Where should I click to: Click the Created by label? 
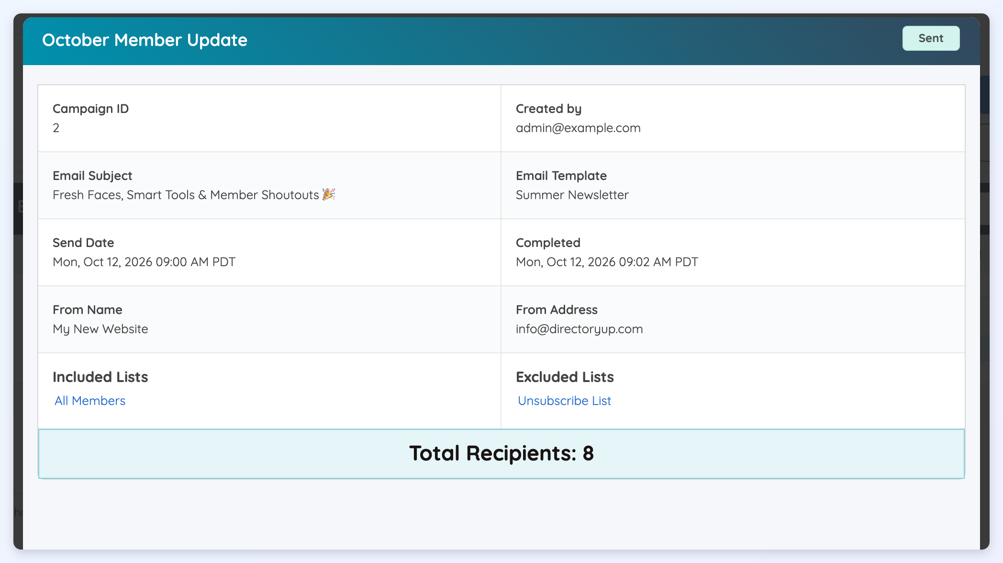point(549,109)
